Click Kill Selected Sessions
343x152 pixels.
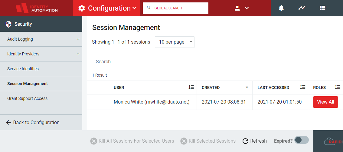(x=208, y=141)
